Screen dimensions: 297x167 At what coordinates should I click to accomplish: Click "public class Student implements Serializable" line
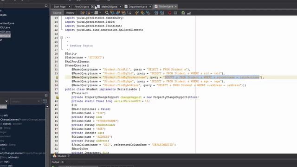pyautogui.click(x=102, y=89)
